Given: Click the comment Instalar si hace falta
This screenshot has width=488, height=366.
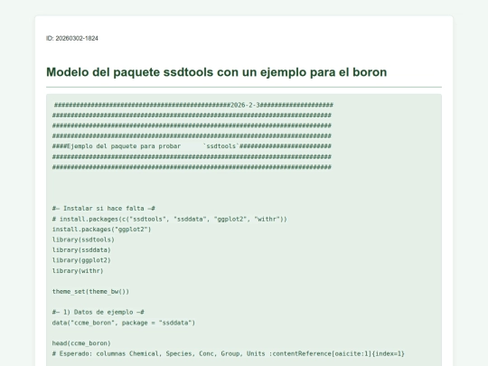Looking at the screenshot, I should [x=104, y=209].
